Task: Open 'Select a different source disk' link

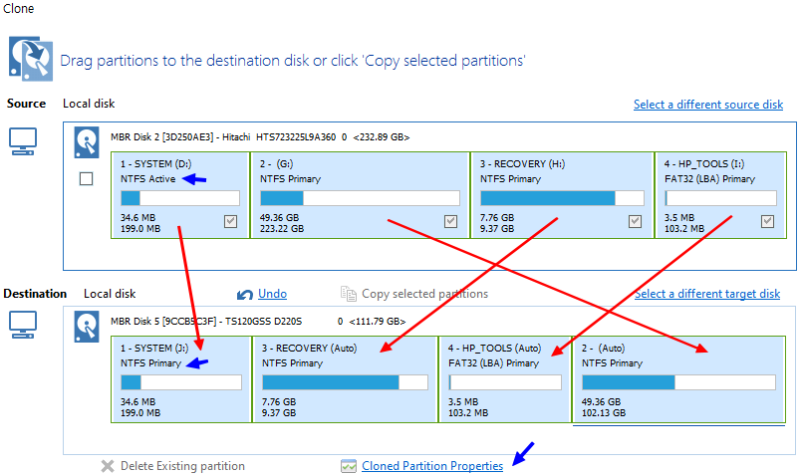Action: [x=707, y=105]
